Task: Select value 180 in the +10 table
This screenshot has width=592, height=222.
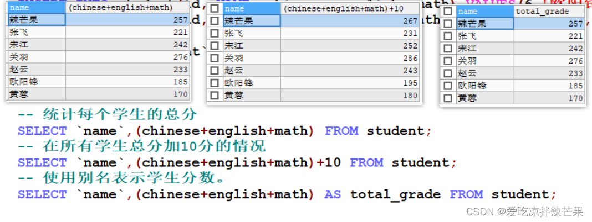Action: coord(350,96)
